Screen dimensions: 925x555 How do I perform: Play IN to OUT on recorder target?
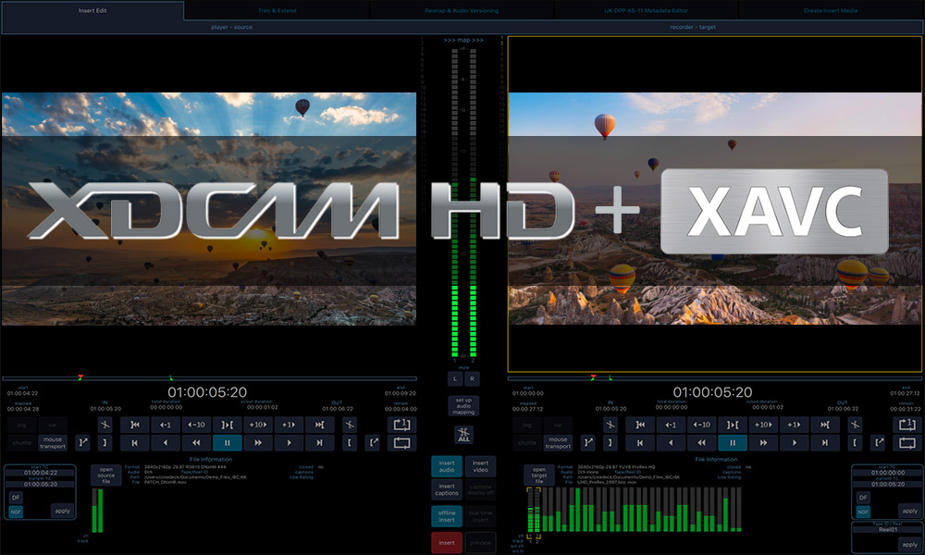point(732,425)
